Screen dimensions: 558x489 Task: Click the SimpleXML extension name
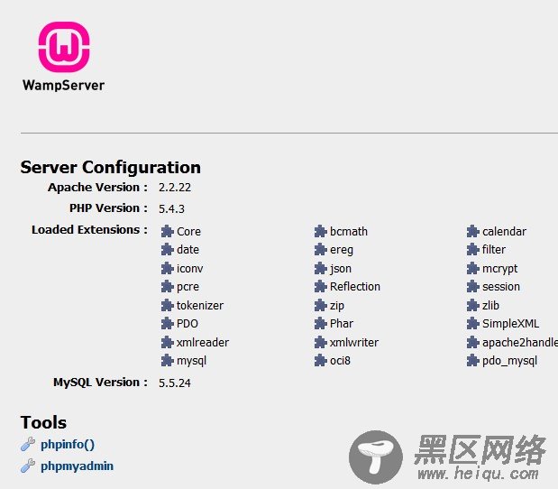click(x=510, y=324)
